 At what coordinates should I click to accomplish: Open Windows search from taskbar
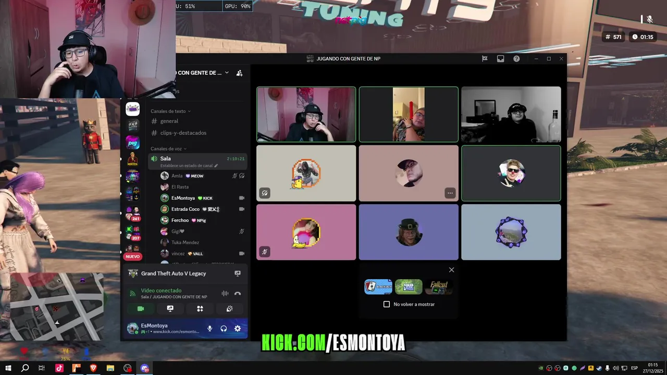point(25,368)
